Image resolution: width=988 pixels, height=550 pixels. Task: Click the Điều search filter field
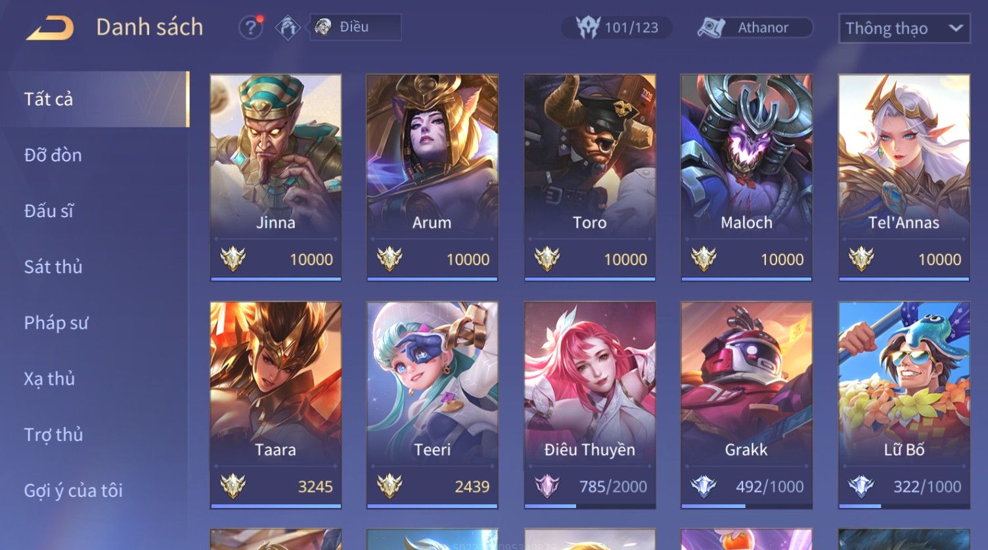(355, 28)
